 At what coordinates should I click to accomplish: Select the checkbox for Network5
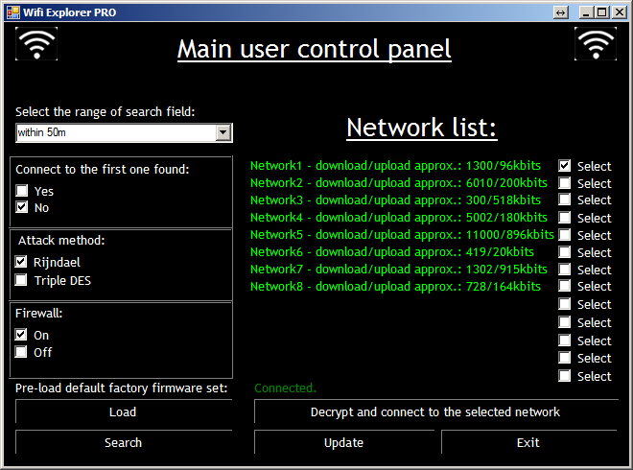click(x=564, y=235)
